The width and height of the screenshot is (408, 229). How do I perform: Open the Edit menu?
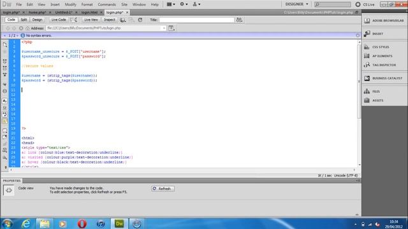coord(30,4)
